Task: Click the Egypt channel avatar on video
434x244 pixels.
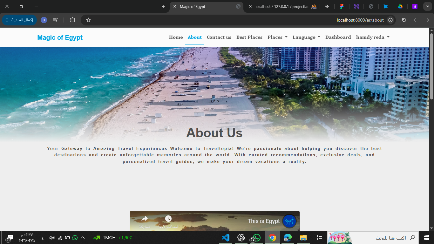Action: tap(289, 221)
